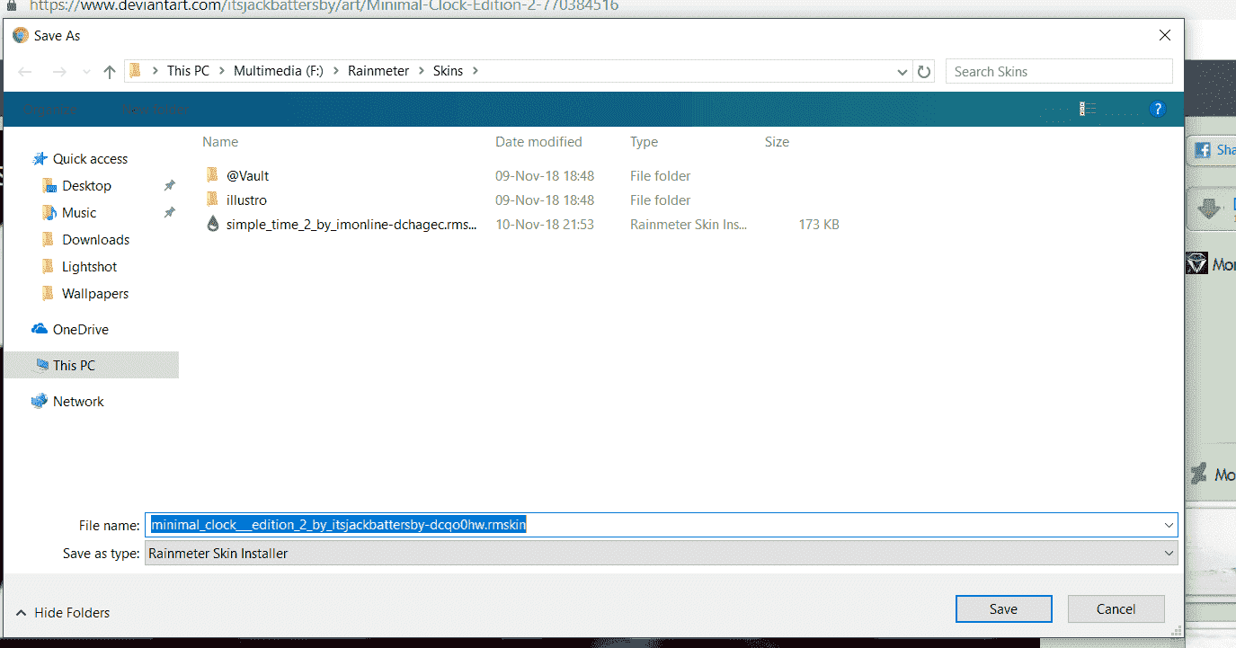1236x648 pixels.
Task: Click the illustro folder icon
Action: (x=212, y=200)
